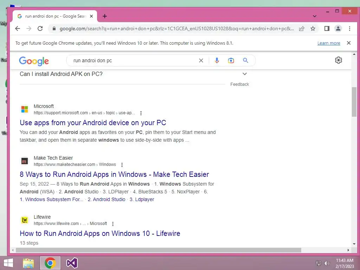Open more options for the Lifewire result
The width and height of the screenshot is (360, 270).
(113, 224)
